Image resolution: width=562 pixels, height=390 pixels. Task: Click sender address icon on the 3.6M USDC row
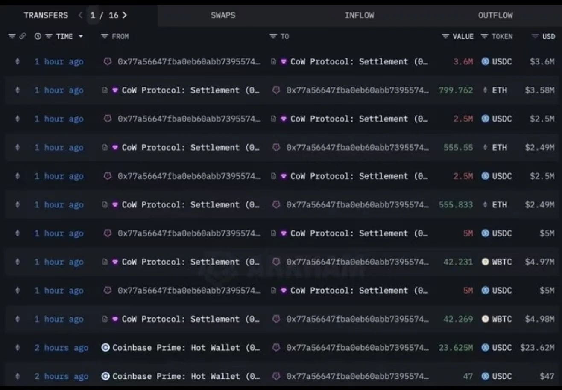tap(108, 61)
